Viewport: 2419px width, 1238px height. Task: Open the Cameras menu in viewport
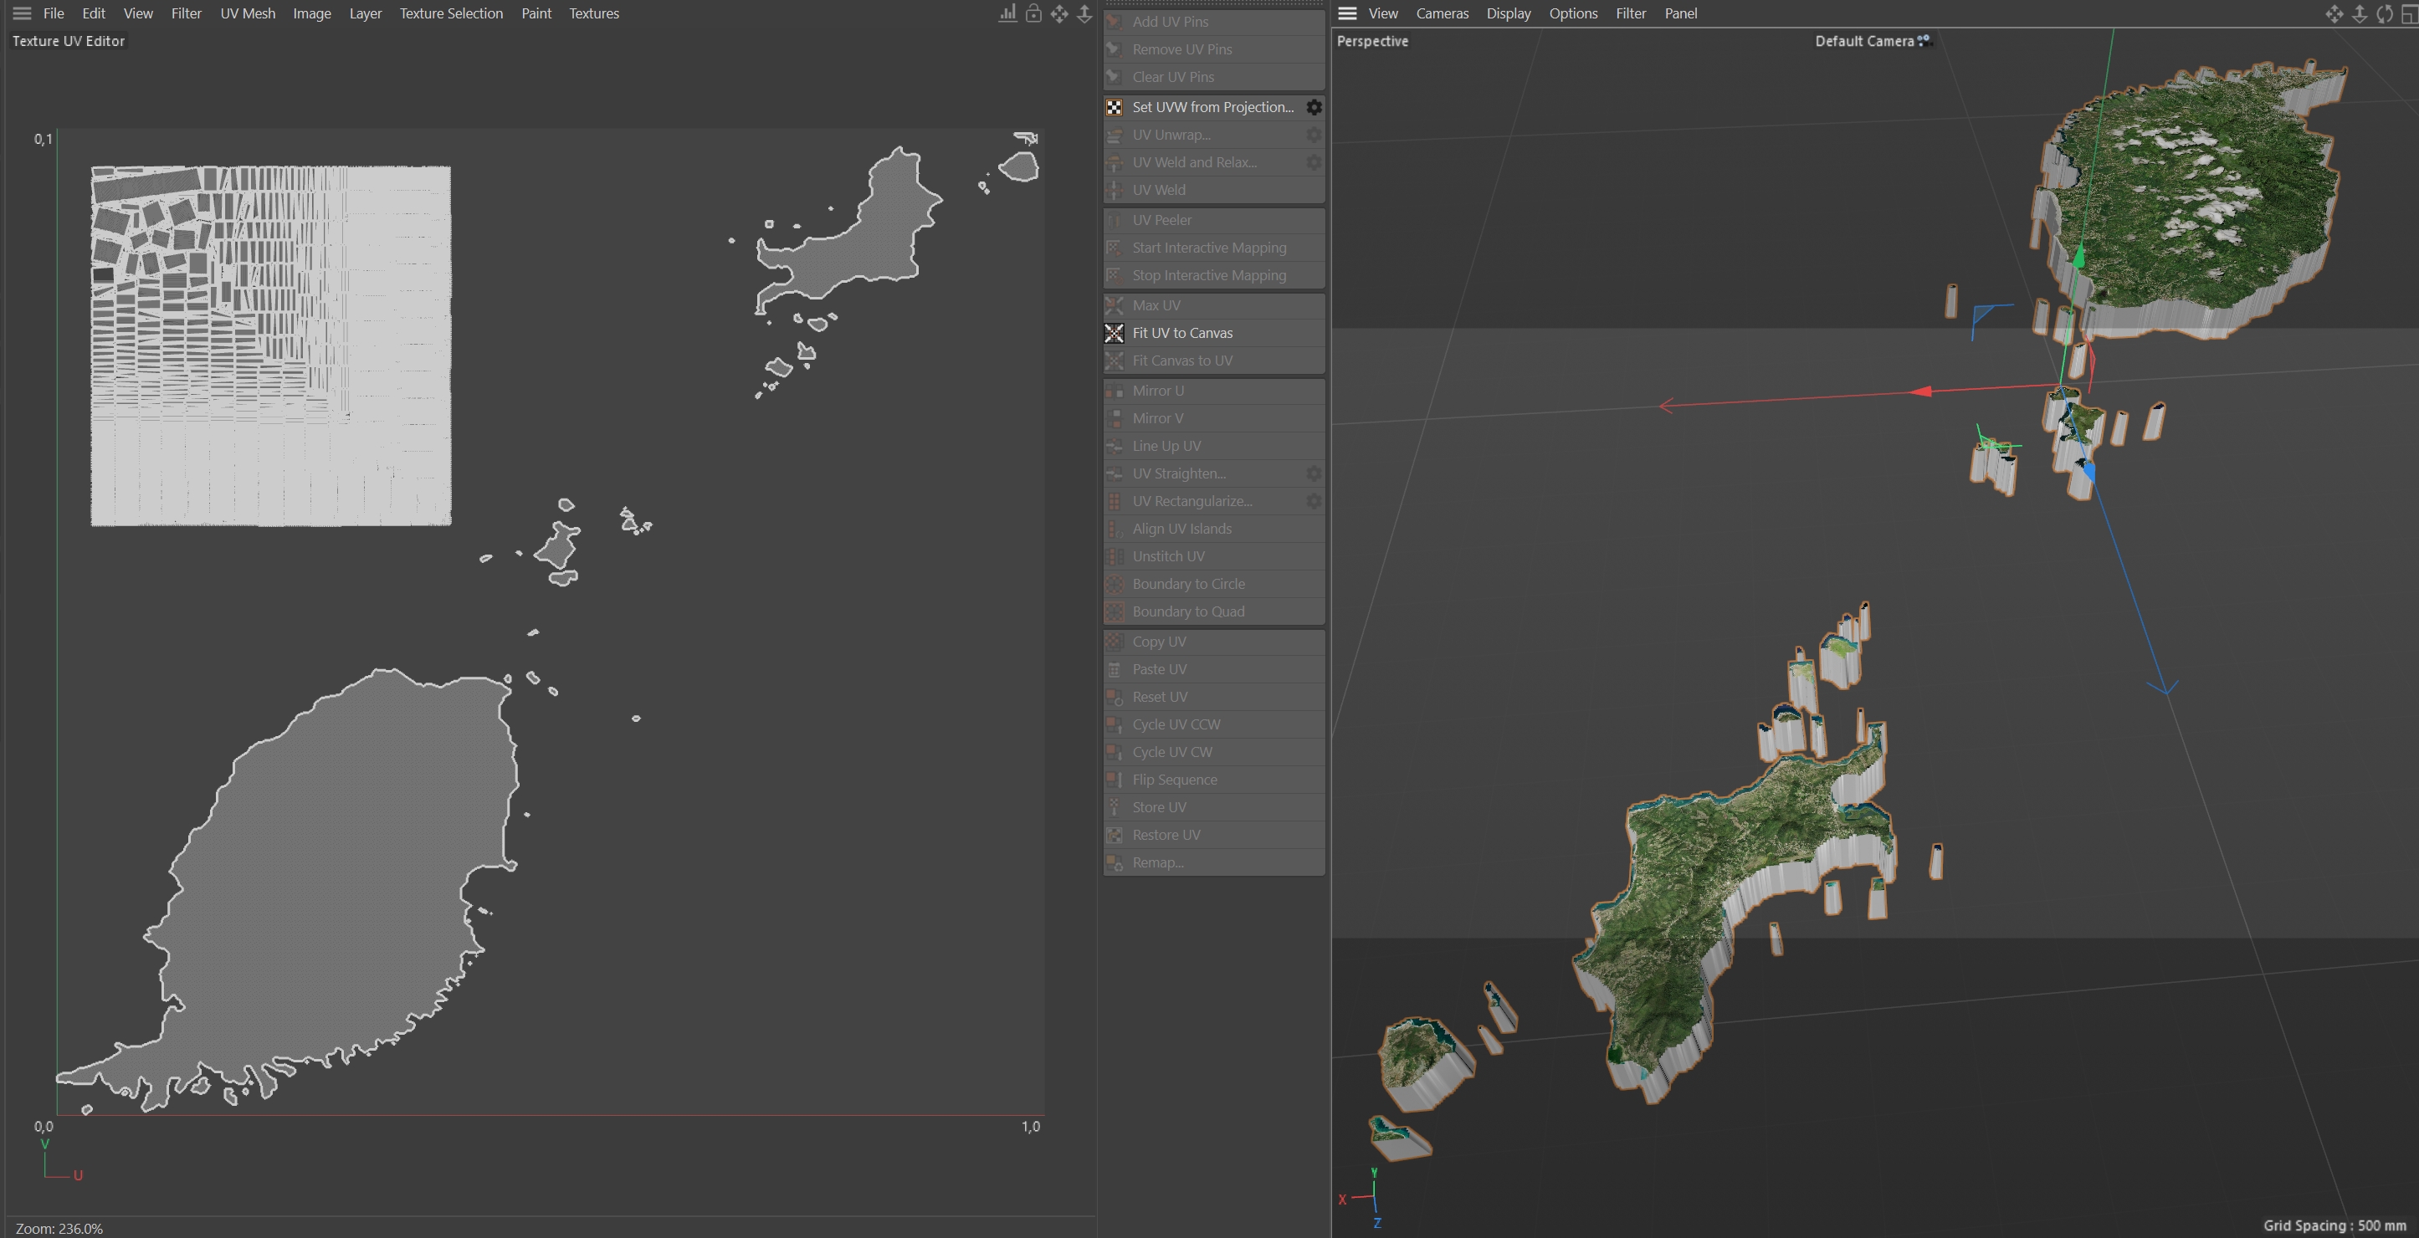[x=1442, y=13]
